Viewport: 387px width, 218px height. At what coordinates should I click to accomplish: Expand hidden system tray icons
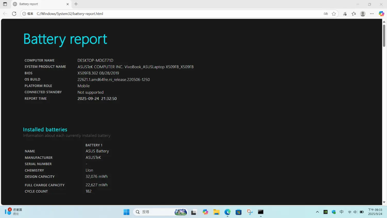pos(317,212)
